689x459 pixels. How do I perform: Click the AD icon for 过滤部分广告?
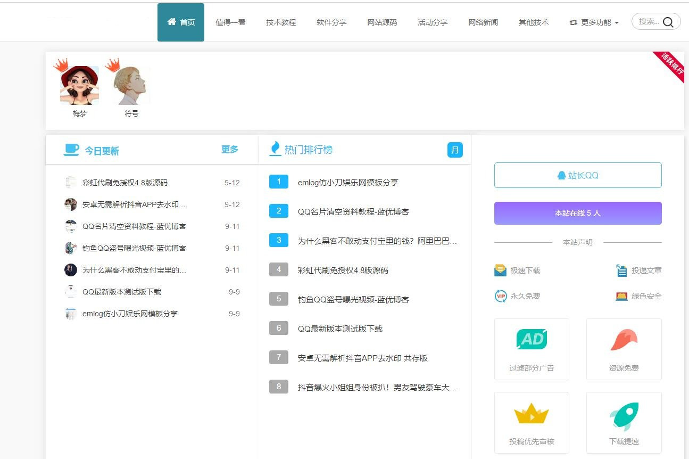[x=532, y=339]
